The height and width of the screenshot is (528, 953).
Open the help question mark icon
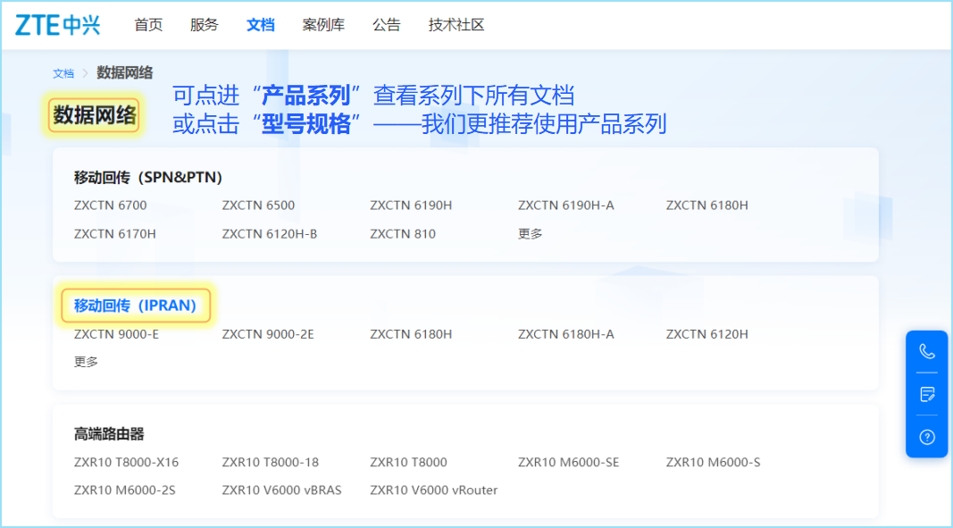point(926,436)
